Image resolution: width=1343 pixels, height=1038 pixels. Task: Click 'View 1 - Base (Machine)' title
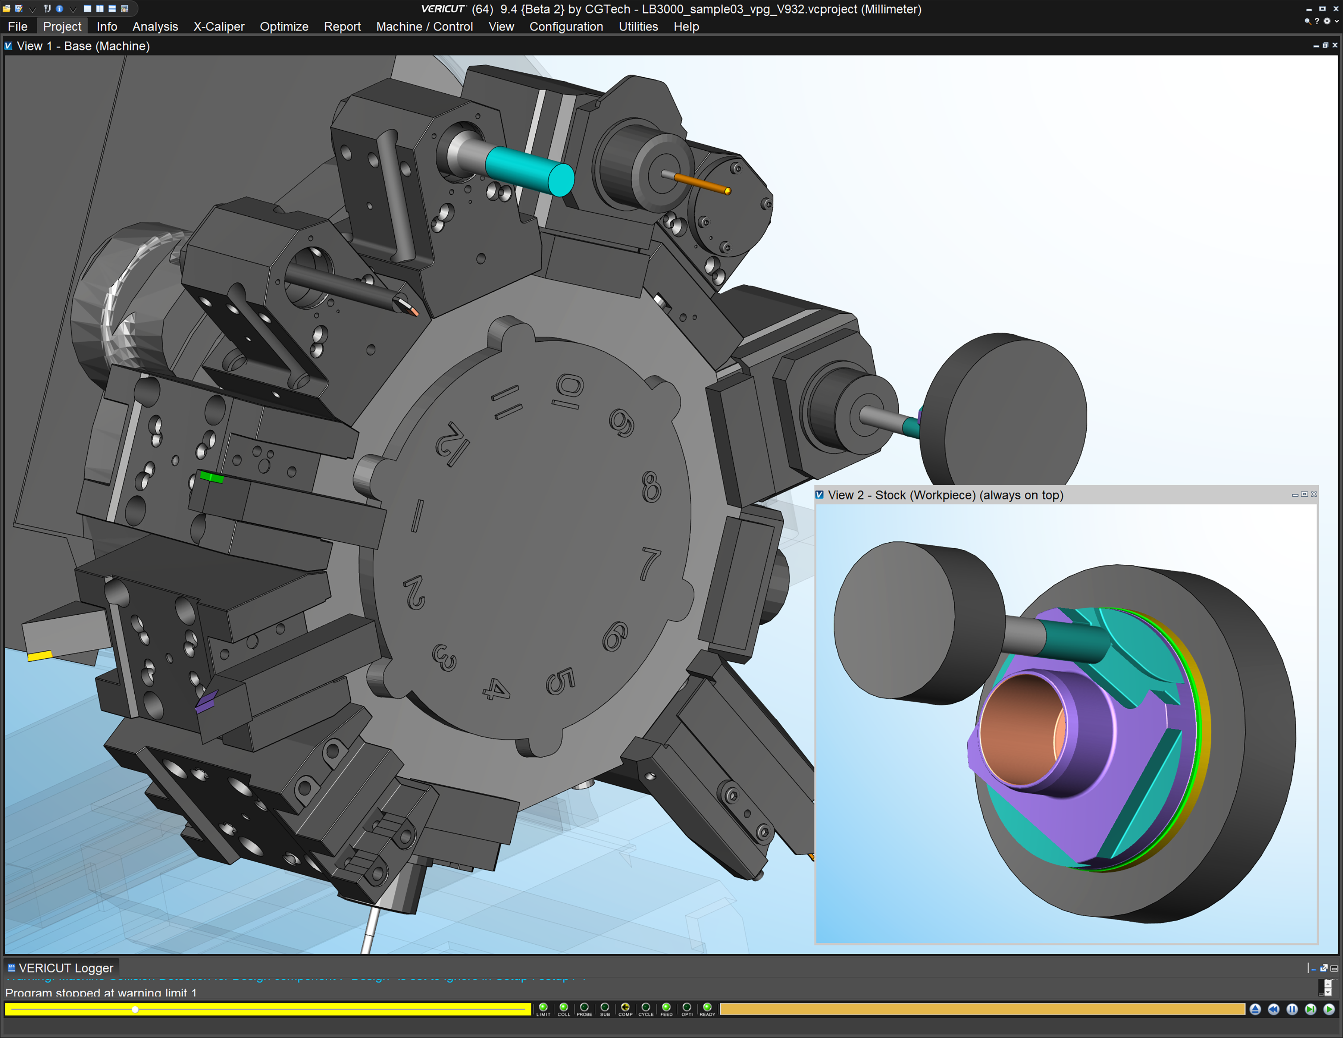point(84,46)
